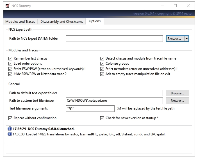The image size is (198, 159).
Task: Toggle Hide FSW/PSW or Nettodata trace 2
Action: [x=11, y=74]
